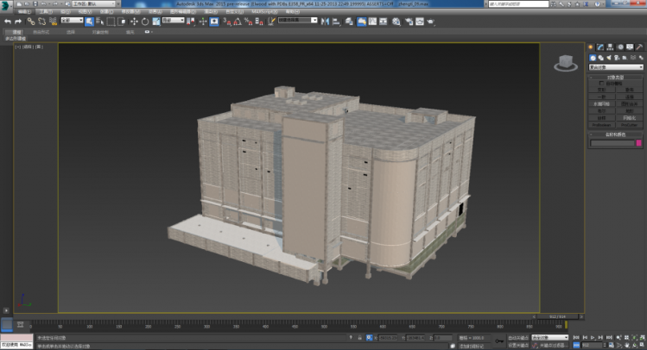The width and height of the screenshot is (647, 350).
Task: Toggle the Auto Key button
Action: 518,337
